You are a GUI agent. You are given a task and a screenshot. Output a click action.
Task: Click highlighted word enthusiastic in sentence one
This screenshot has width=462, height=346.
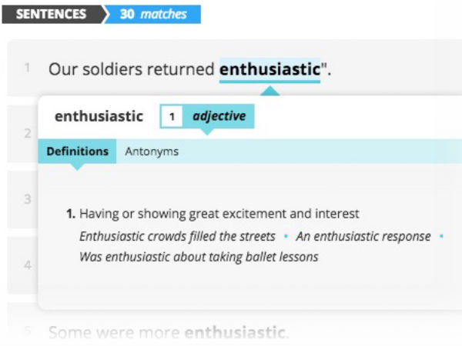(x=269, y=69)
